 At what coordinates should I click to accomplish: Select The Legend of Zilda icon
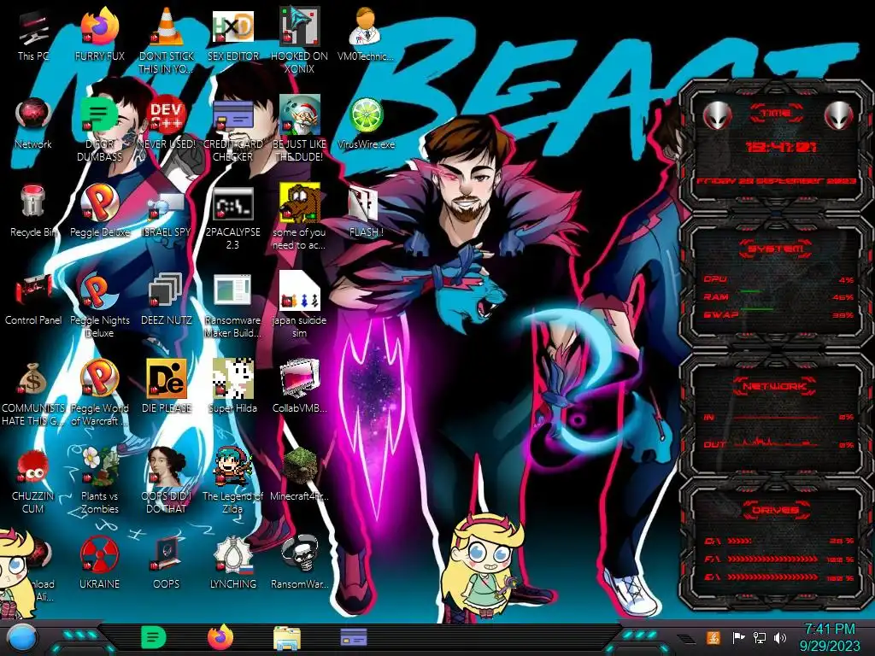click(x=232, y=481)
